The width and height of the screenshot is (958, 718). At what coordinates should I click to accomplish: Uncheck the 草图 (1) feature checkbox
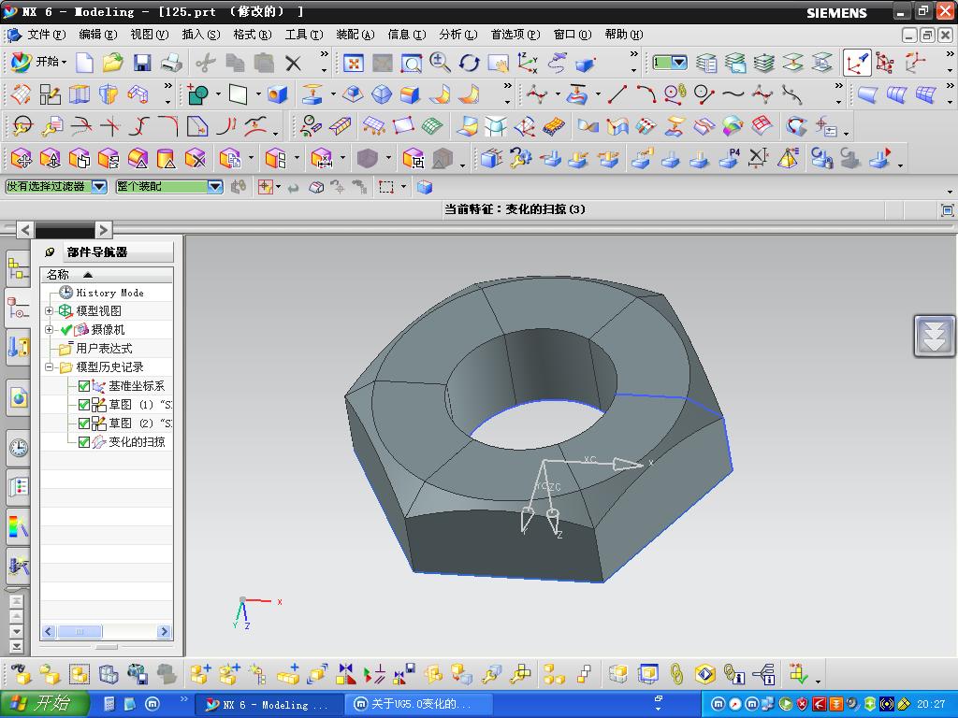[84, 405]
